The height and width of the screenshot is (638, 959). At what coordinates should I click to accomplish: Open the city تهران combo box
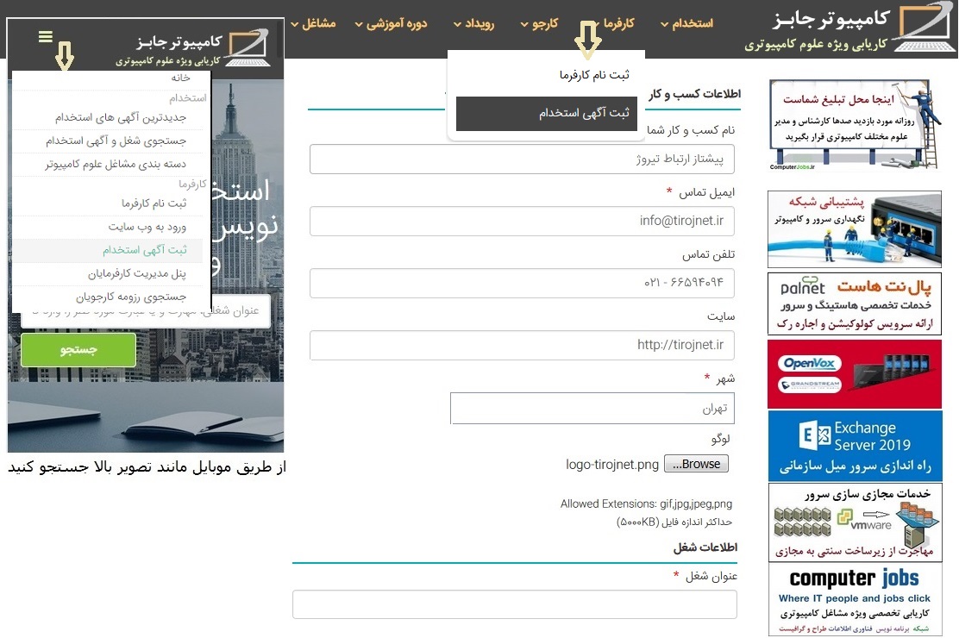click(592, 408)
